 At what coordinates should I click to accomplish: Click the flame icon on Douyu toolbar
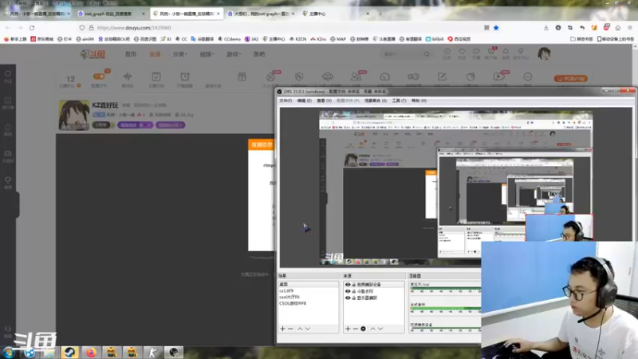coord(270,77)
